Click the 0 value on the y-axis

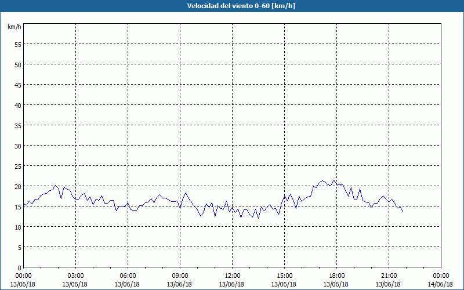pos(20,268)
